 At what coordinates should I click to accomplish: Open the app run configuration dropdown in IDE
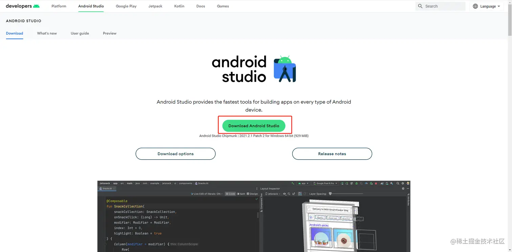303,183
